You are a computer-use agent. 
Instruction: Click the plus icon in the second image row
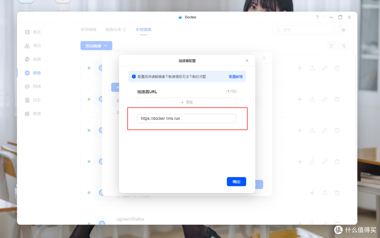coord(300,99)
